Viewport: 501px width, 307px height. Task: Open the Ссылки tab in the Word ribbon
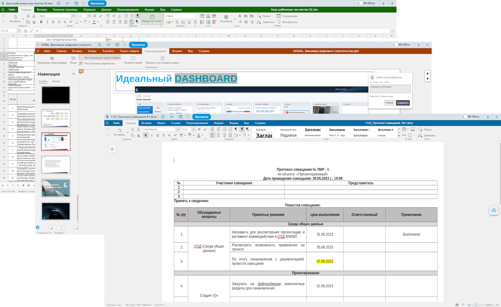pos(175,123)
